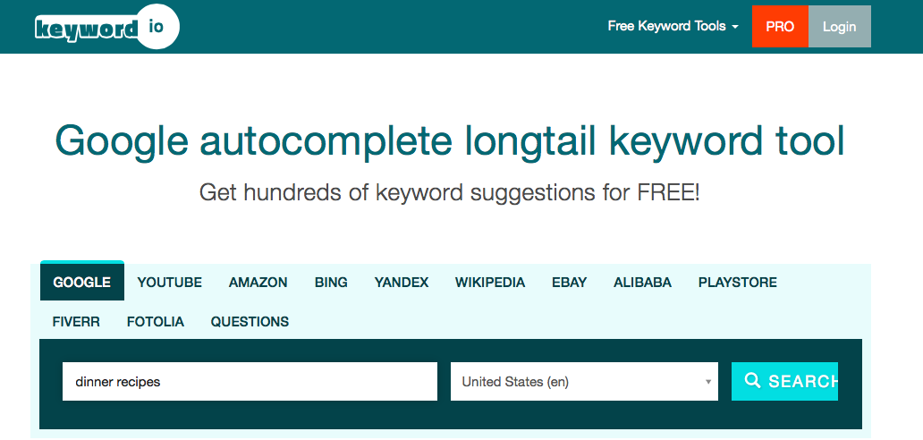
Task: Select the FOTOLIA tab
Action: 156,322
